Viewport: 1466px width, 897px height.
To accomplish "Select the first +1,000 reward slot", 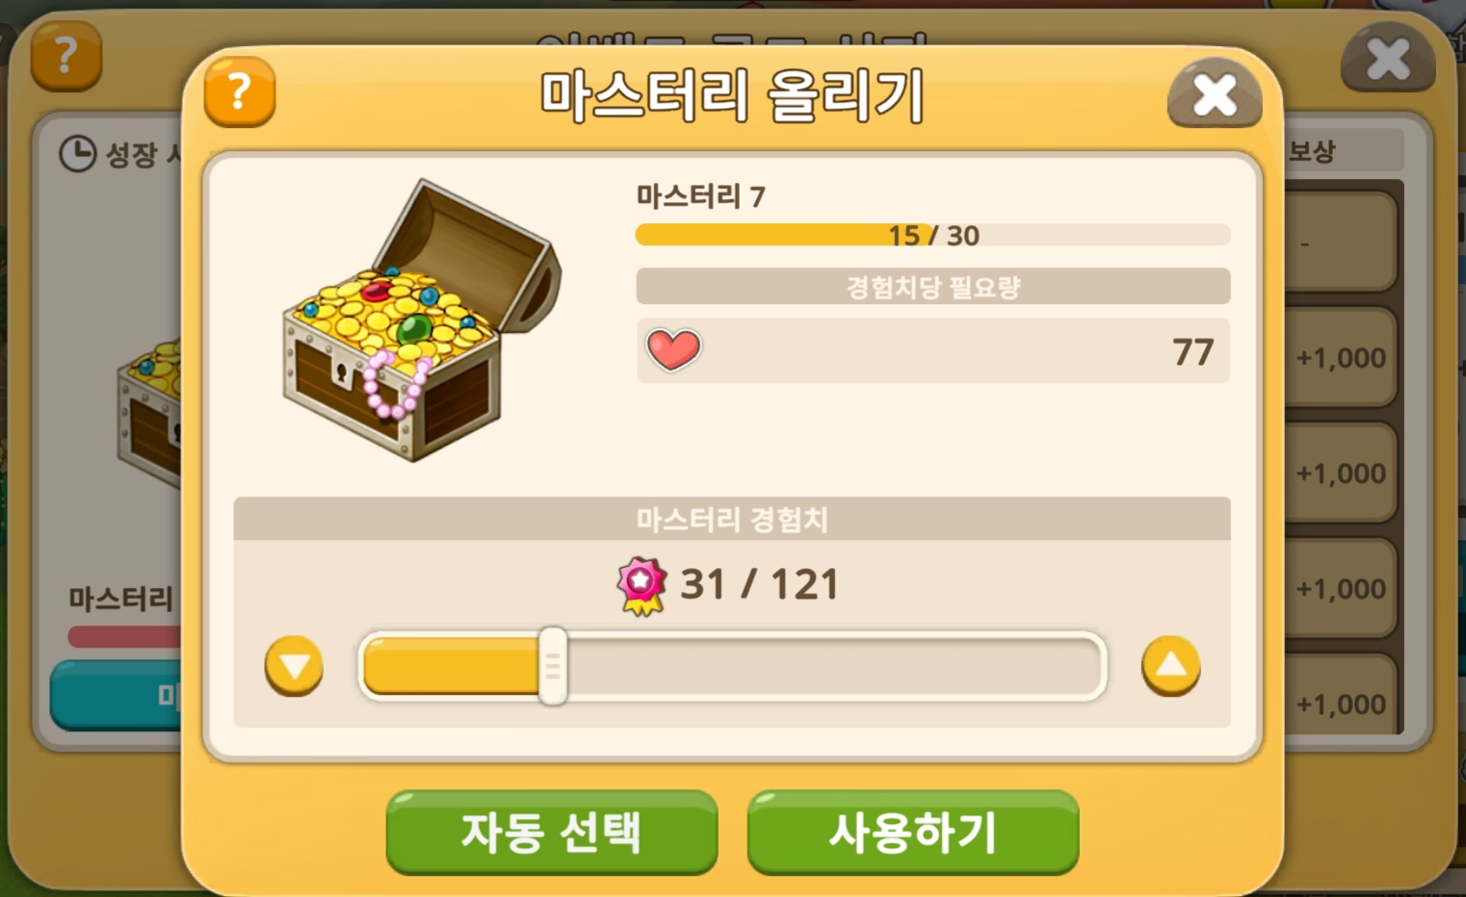I will 1340,358.
